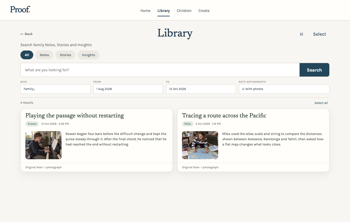This screenshot has width=350, height=222.
Task: Select the Rowan child tag
Action: coord(32,124)
